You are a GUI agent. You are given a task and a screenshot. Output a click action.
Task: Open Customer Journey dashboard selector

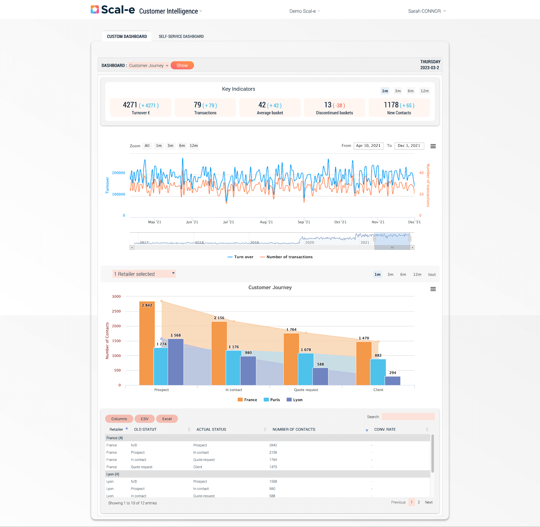coord(148,65)
